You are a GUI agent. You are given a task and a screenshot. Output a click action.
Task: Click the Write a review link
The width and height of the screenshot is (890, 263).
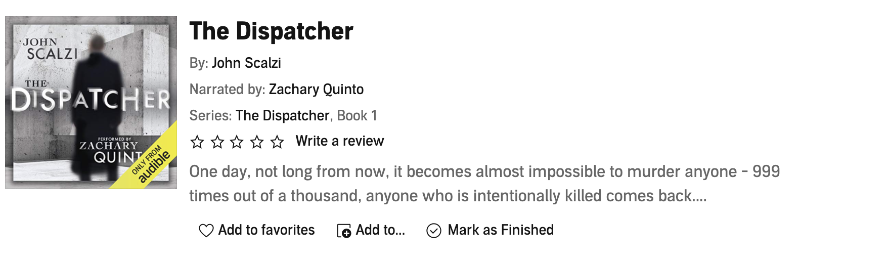tap(340, 141)
